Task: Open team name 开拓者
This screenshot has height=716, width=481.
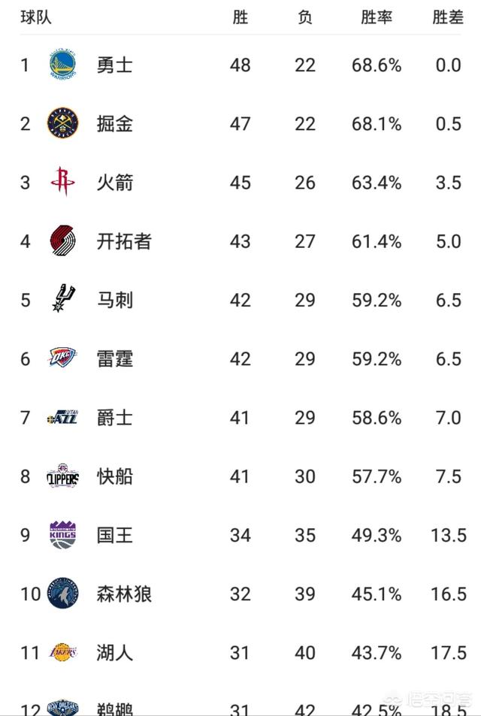Action: (124, 241)
